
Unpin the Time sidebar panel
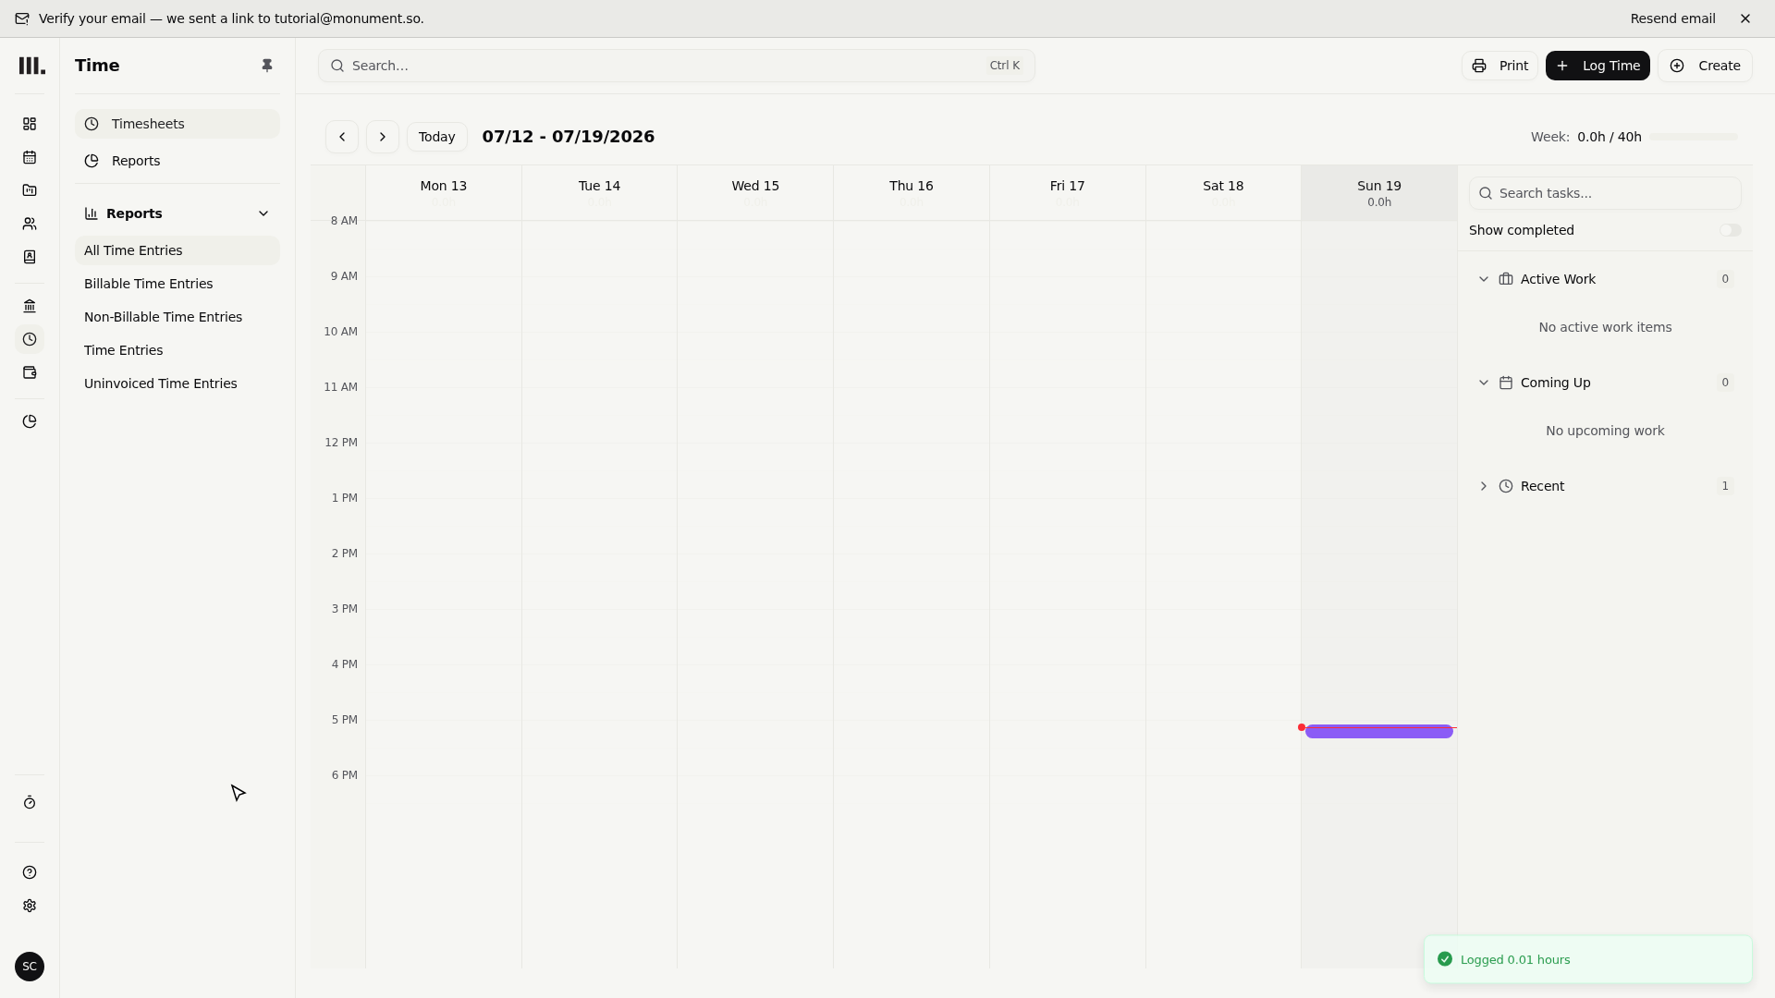click(x=267, y=66)
